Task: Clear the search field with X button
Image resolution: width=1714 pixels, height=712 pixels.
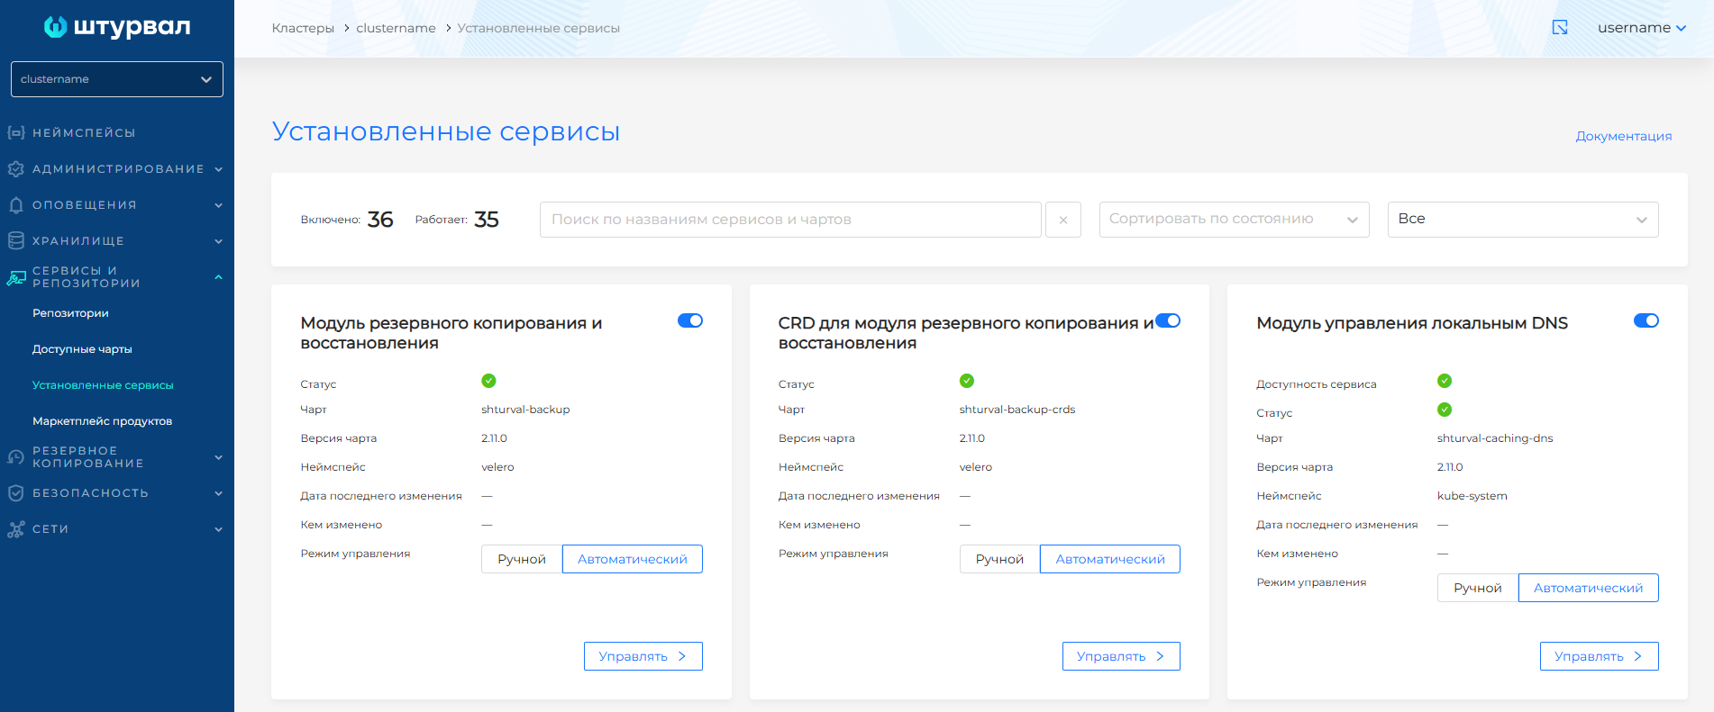Action: click(1063, 220)
